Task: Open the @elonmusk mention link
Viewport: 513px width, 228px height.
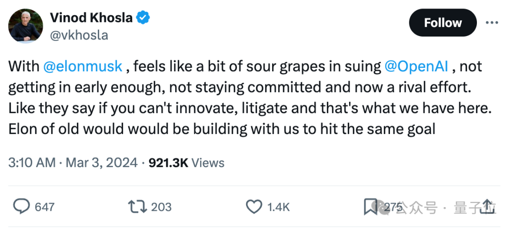Action: click(x=83, y=66)
